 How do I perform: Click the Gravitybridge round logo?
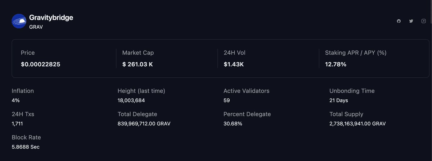[19, 21]
